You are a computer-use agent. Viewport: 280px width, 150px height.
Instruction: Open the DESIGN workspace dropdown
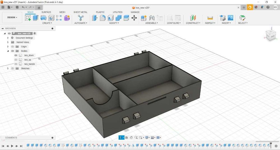click(12, 18)
